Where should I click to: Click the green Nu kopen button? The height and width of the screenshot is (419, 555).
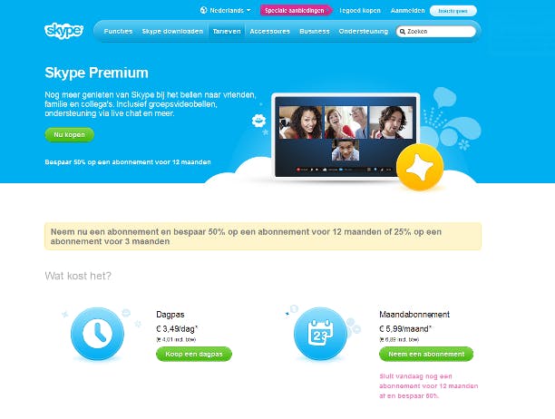(69, 134)
